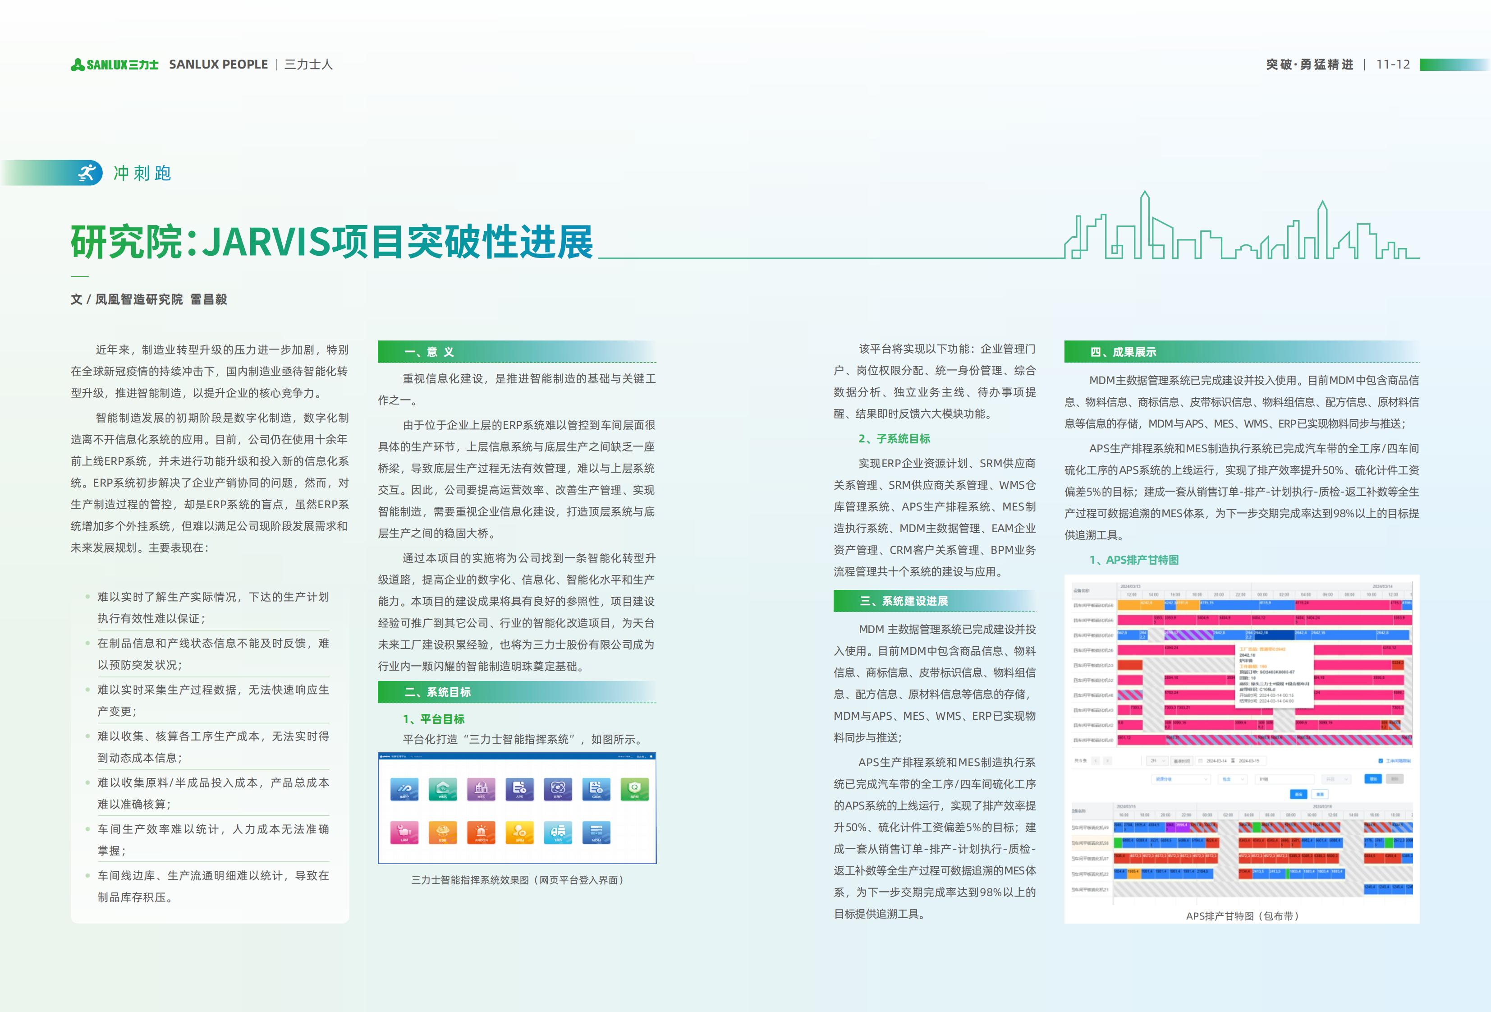The image size is (1491, 1012).
Task: Open the WMS warehouse module tile
Action: point(443,789)
